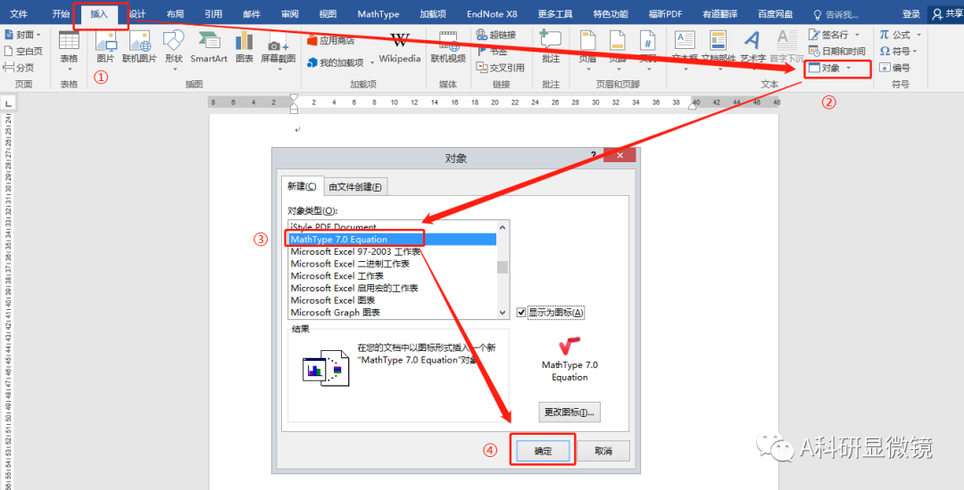Click the 更改图标 button
Viewport: 964px width, 490px height.
click(x=569, y=412)
